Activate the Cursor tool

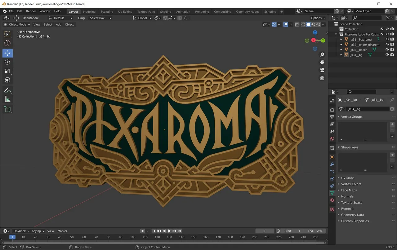tap(7, 43)
